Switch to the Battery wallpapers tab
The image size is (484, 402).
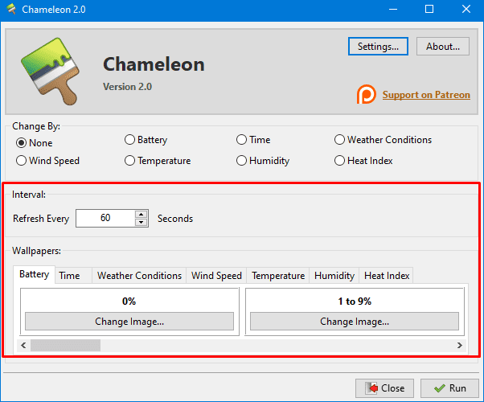pyautogui.click(x=35, y=274)
